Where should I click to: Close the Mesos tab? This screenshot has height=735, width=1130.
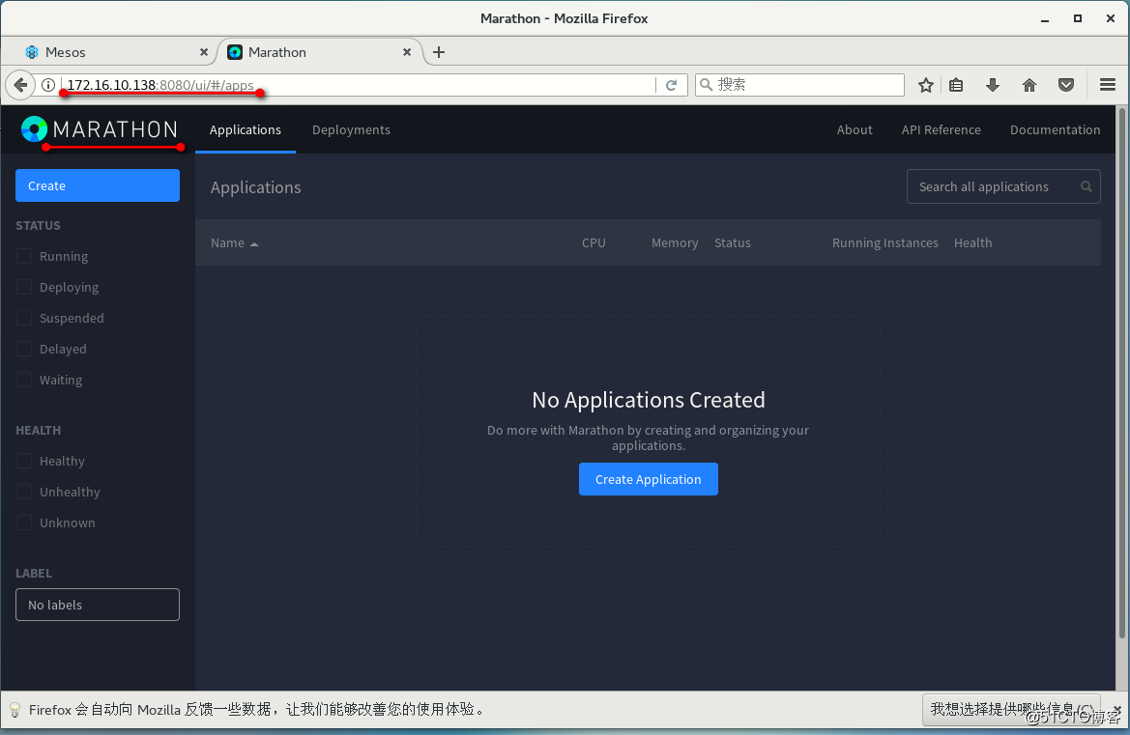coord(204,52)
